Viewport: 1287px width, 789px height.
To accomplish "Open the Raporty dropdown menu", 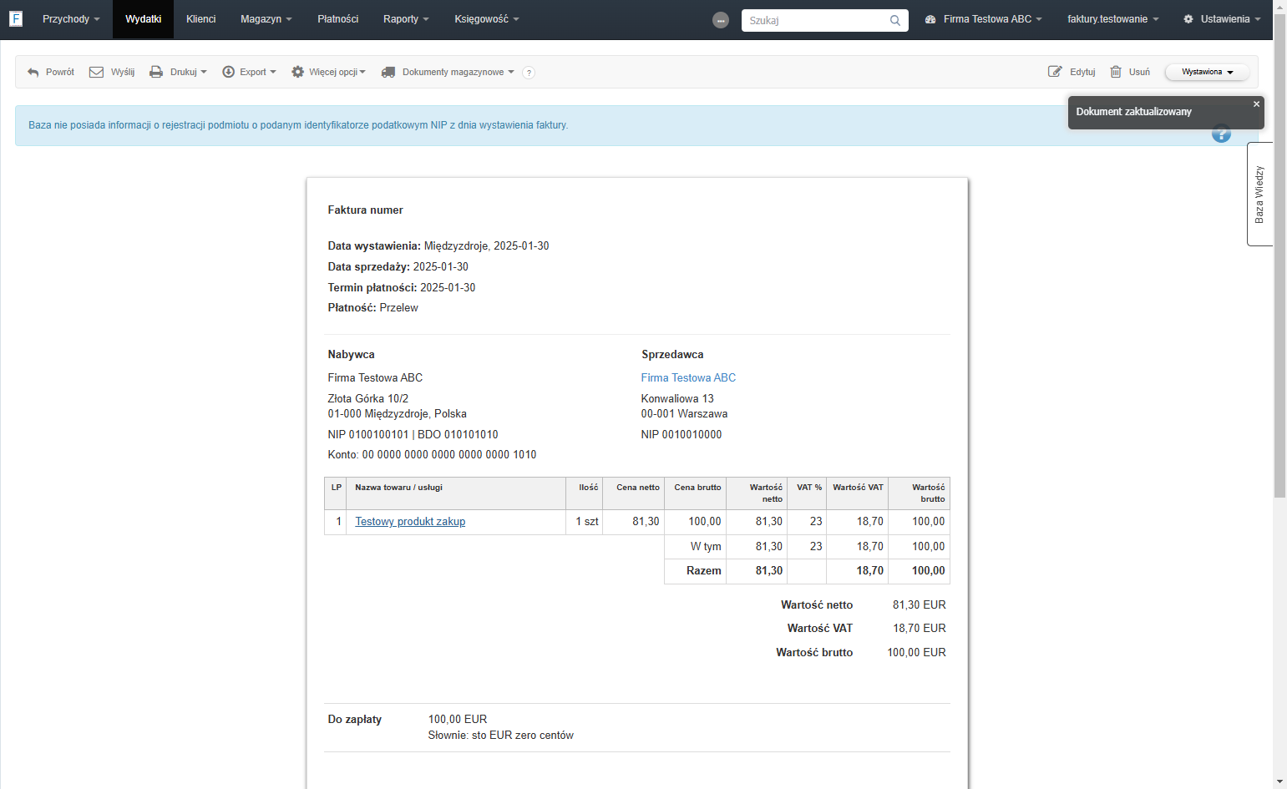I will (x=406, y=19).
